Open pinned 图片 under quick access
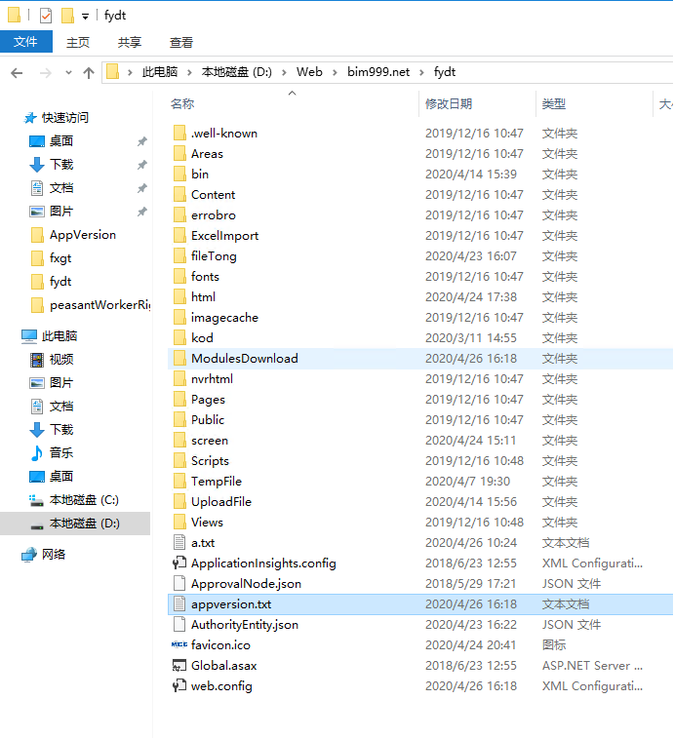The image size is (674, 738). coord(61,212)
